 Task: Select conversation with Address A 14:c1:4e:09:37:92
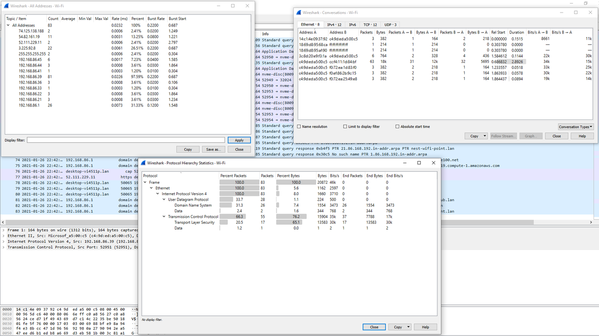pyautogui.click(x=445, y=38)
